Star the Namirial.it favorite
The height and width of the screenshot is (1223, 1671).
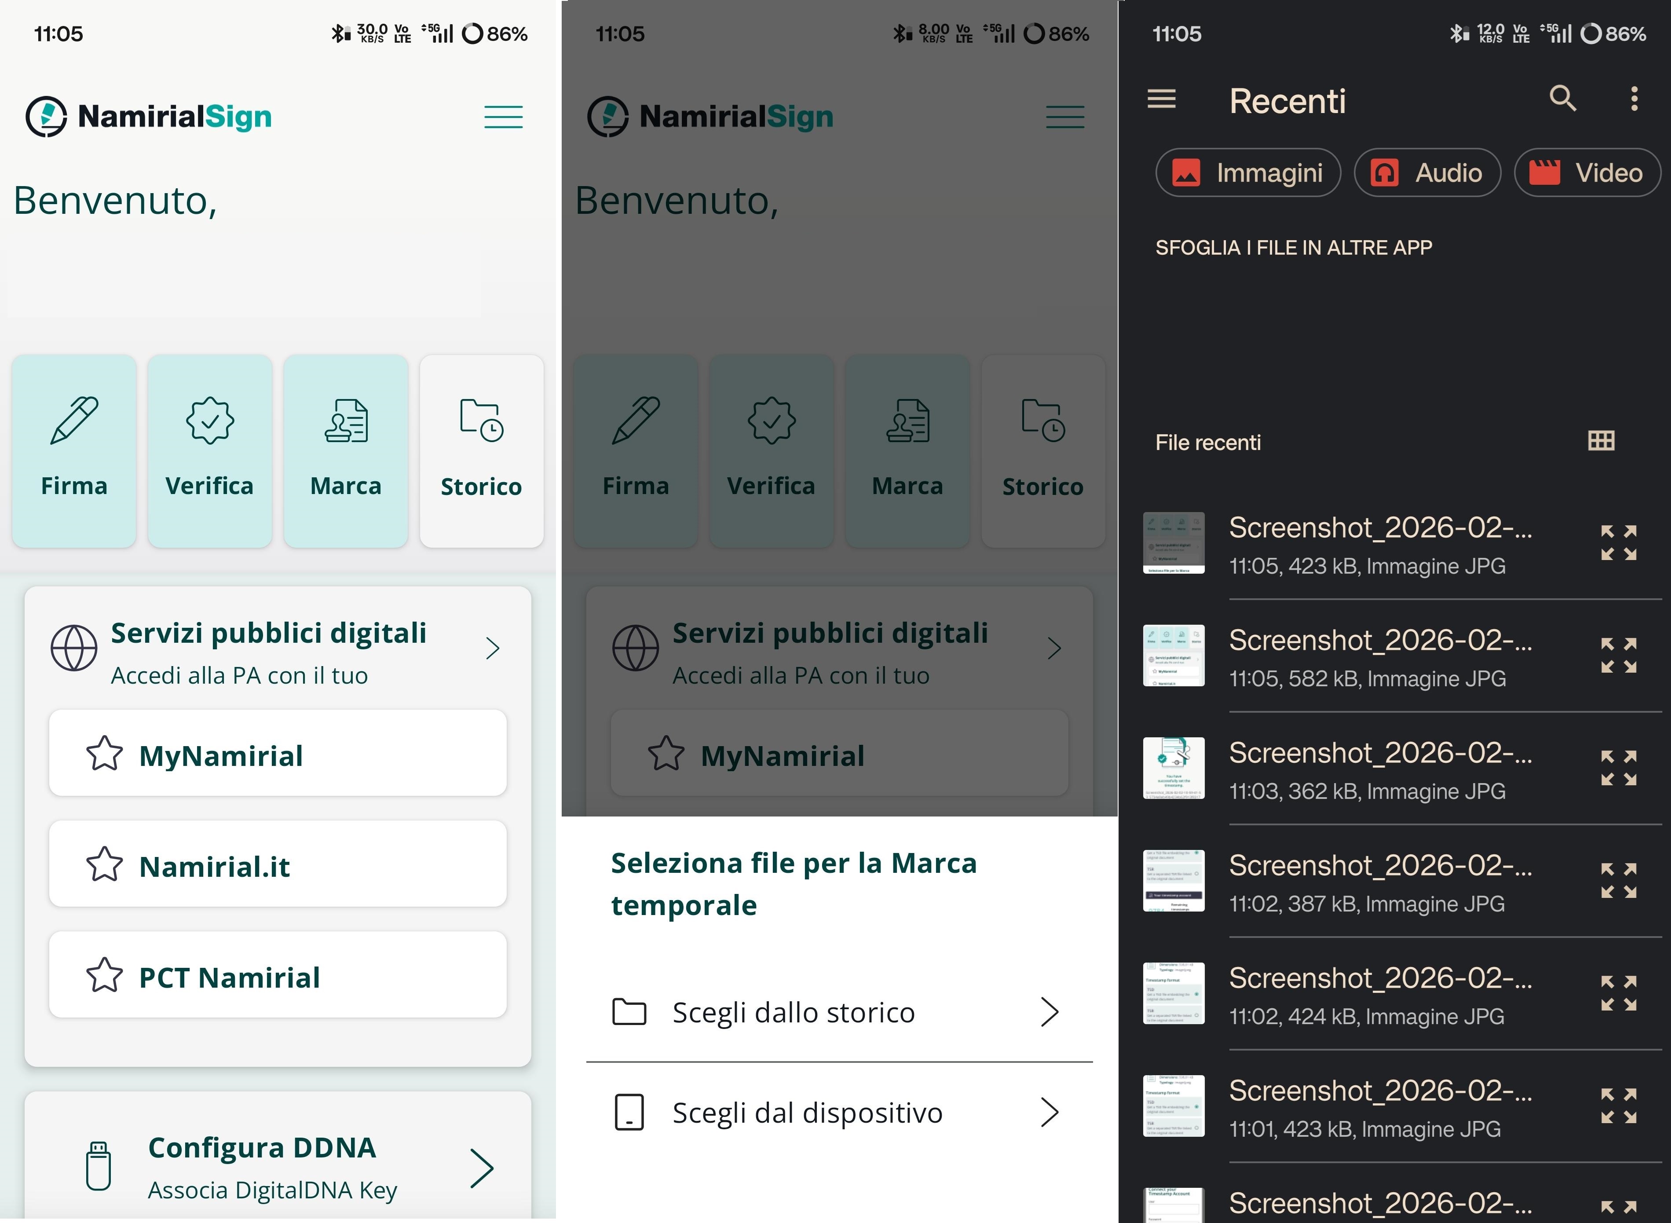tap(104, 865)
